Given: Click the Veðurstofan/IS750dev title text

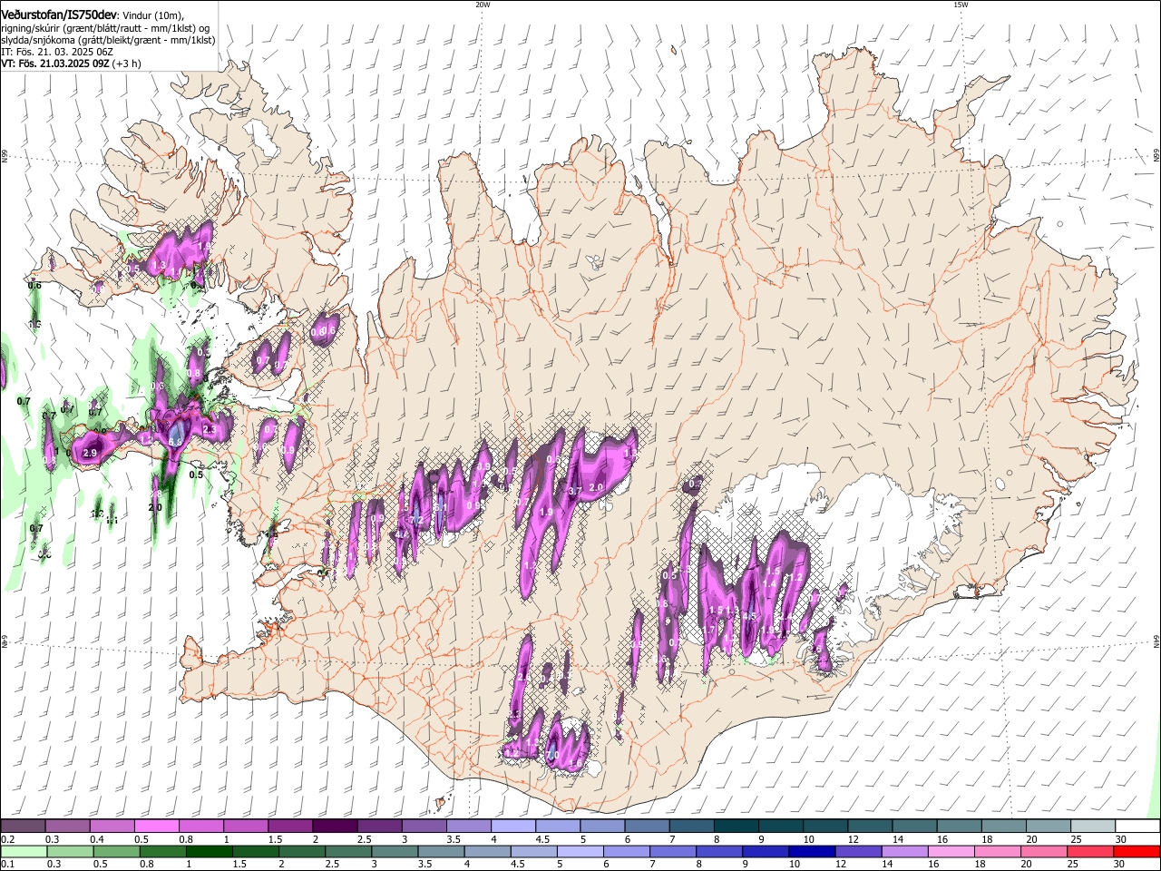Looking at the screenshot, I should point(59,15).
